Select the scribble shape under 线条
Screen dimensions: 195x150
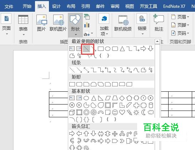coord(151,70)
